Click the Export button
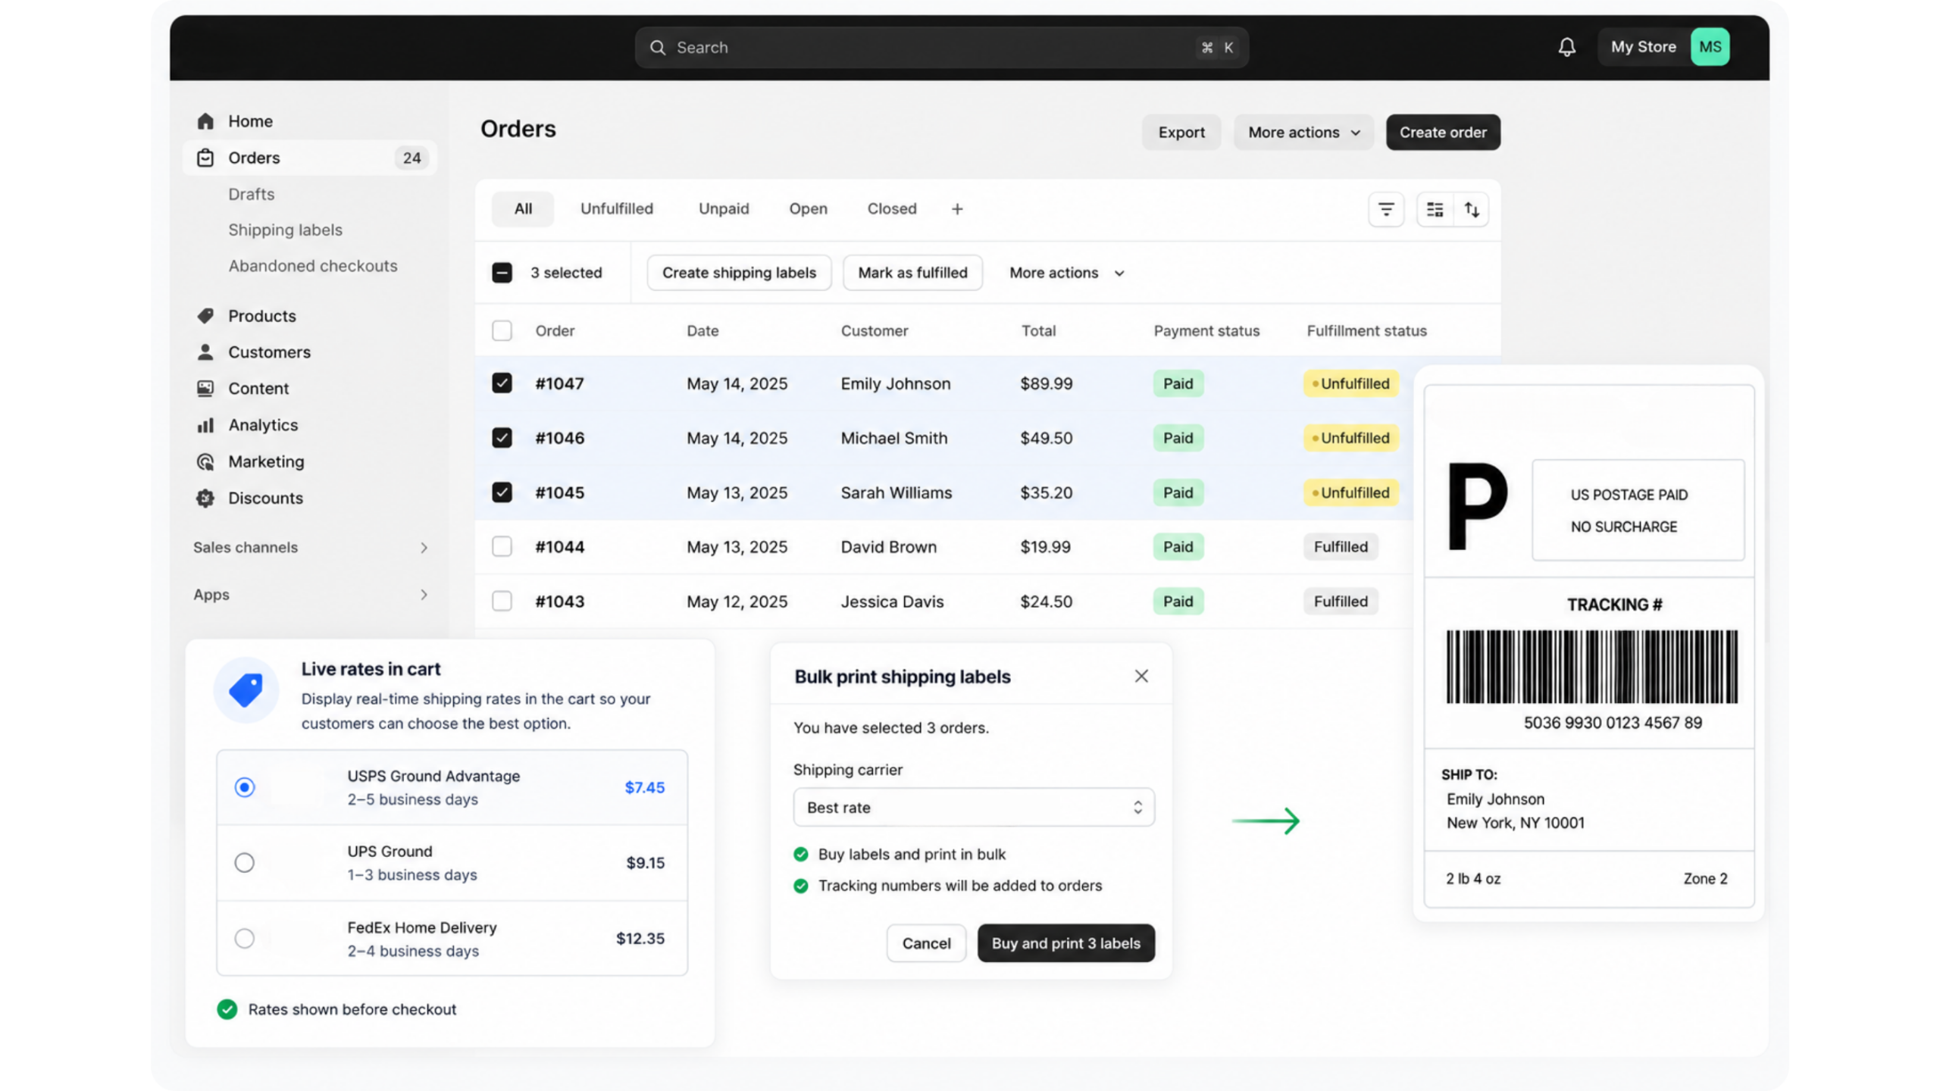The image size is (1940, 1091). 1181,133
